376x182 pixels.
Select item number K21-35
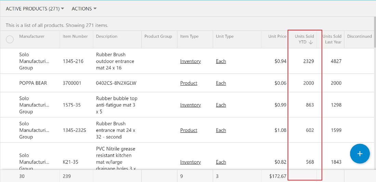70,162
